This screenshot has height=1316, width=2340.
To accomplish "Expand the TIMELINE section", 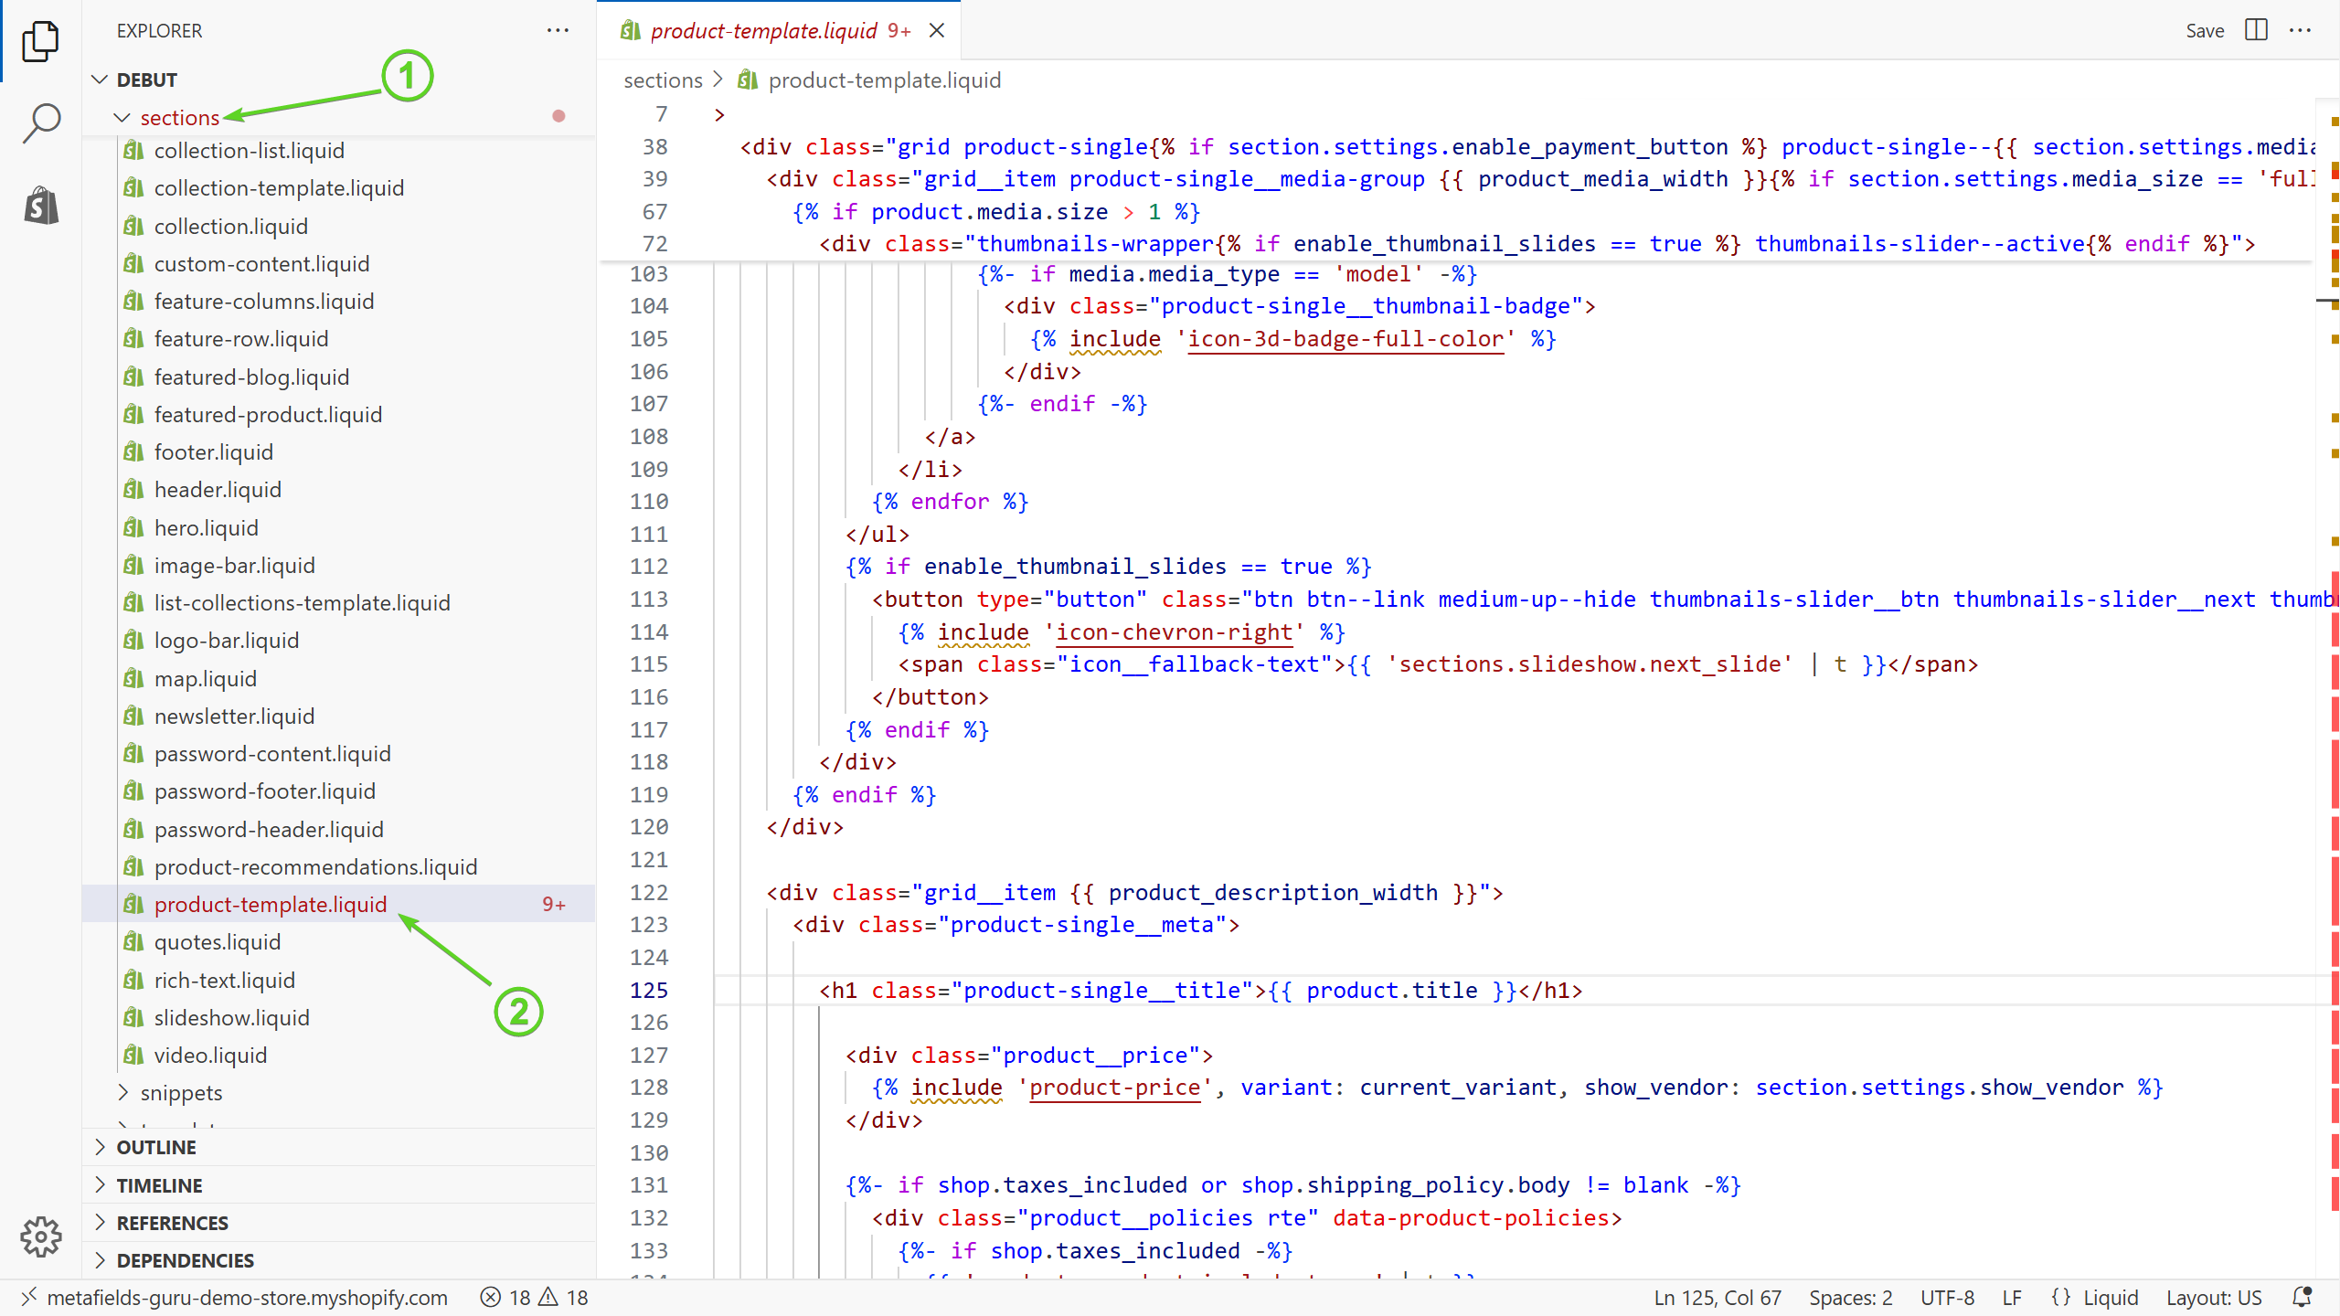I will (159, 1185).
